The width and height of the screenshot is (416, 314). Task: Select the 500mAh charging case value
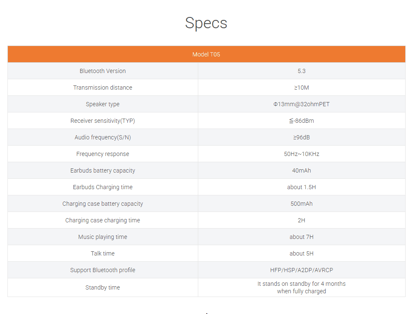point(302,204)
